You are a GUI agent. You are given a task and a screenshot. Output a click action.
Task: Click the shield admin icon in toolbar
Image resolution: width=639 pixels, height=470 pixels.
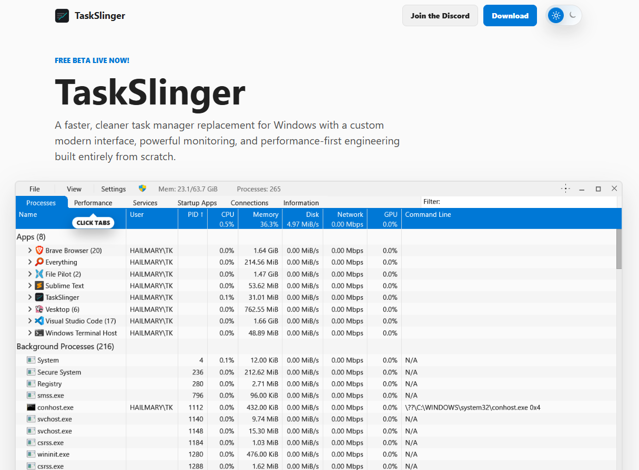click(143, 189)
